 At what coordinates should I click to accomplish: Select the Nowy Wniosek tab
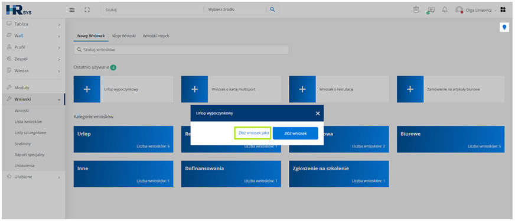[x=91, y=36]
